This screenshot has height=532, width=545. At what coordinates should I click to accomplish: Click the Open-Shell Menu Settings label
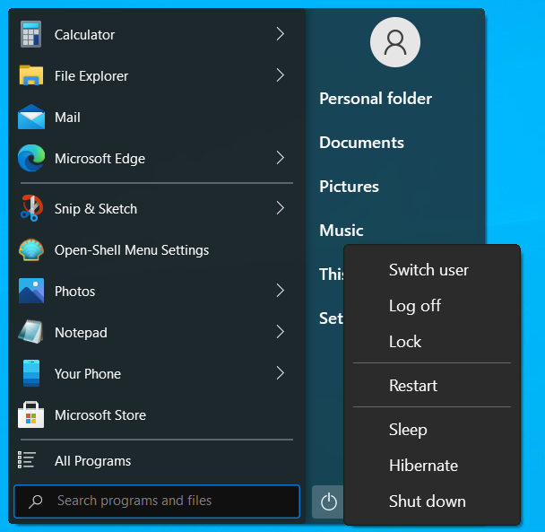[x=132, y=250]
